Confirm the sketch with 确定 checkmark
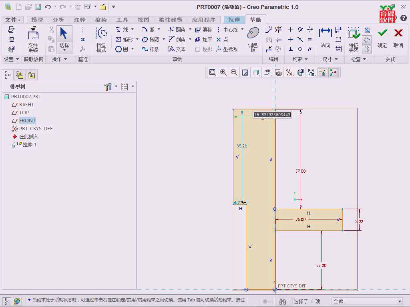 (382, 38)
